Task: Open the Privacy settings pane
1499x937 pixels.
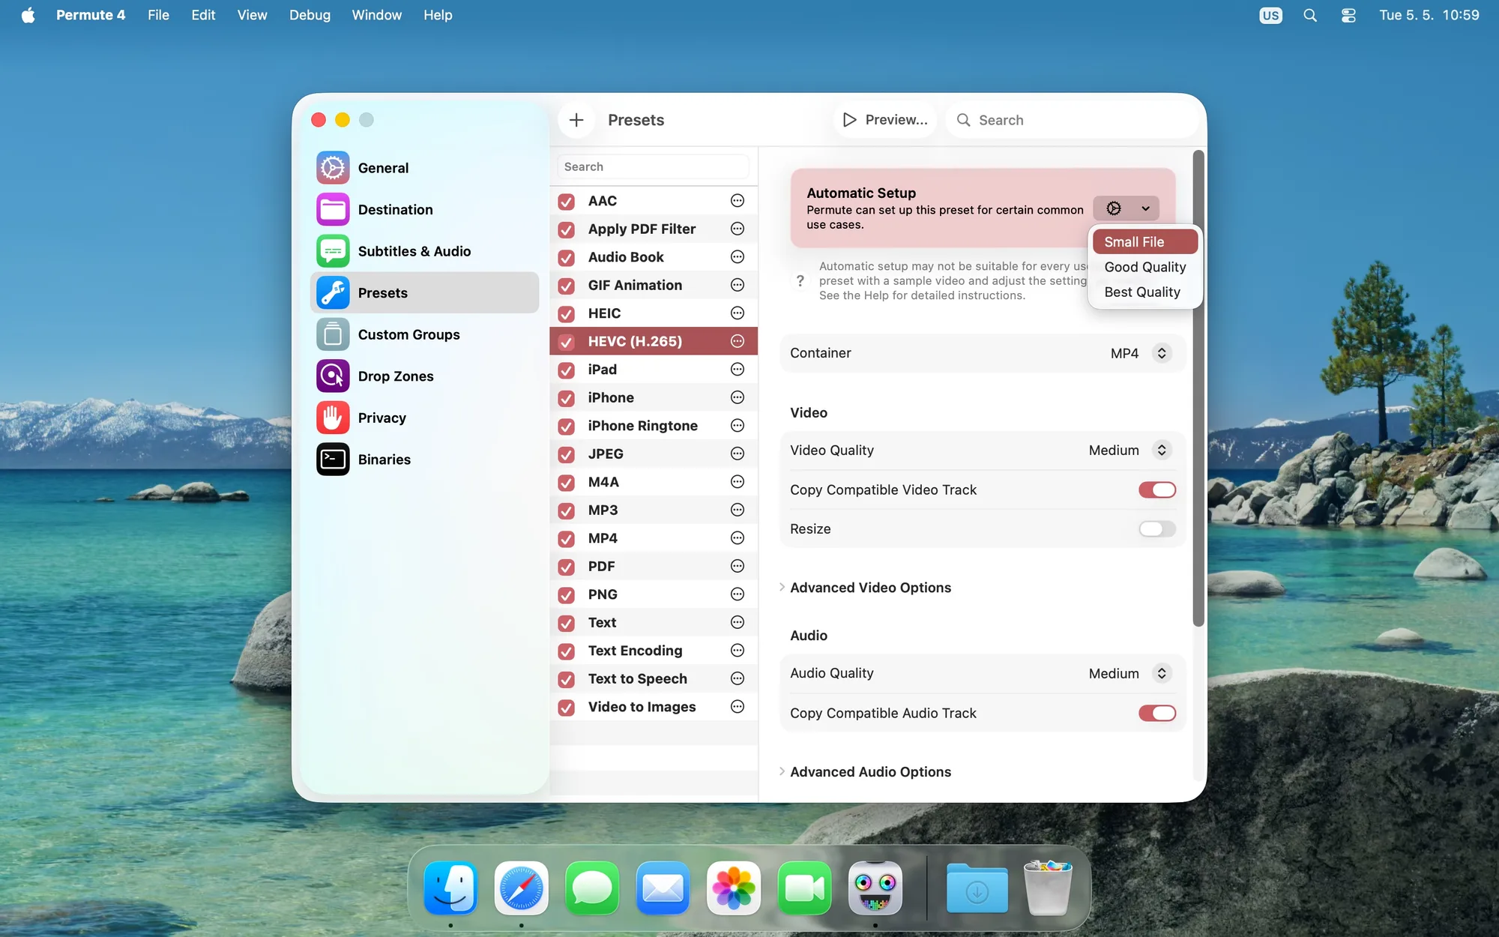Action: pos(424,418)
